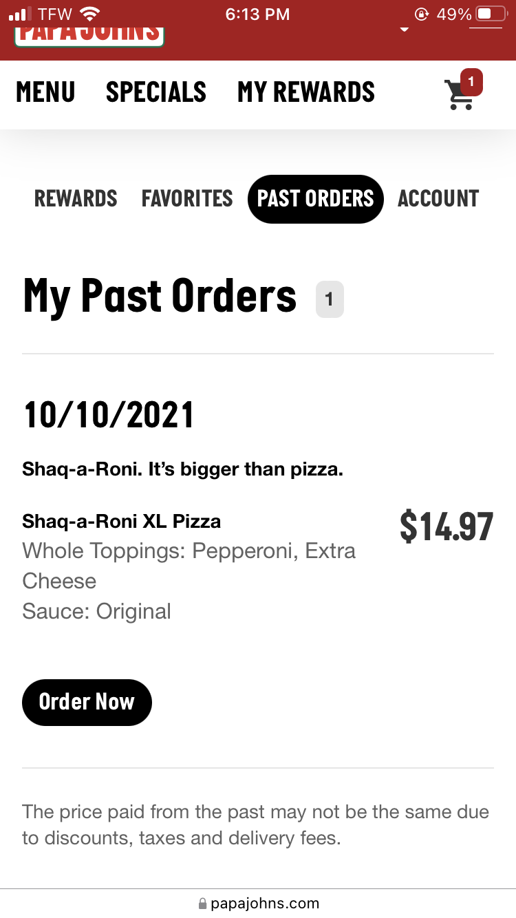516x918 pixels.
Task: Tap the lock icon beside papajohns.com
Action: 202,904
